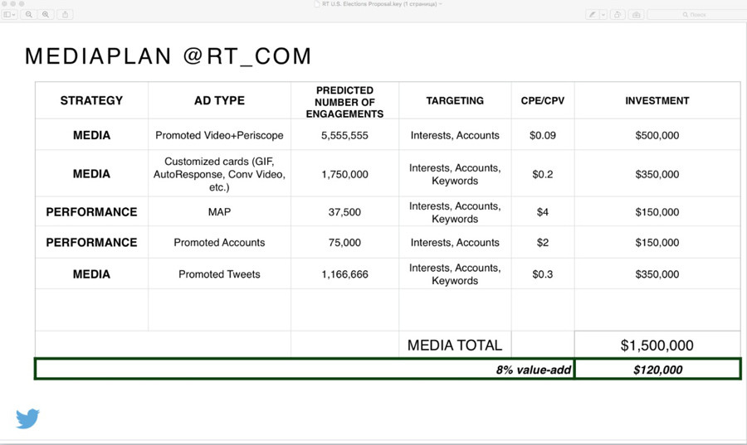This screenshot has height=445, width=747.
Task: Click the Promoted Accounts cell
Action: click(219, 243)
